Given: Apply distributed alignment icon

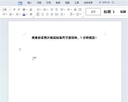Looking at the screenshot, I should tap(57, 14).
